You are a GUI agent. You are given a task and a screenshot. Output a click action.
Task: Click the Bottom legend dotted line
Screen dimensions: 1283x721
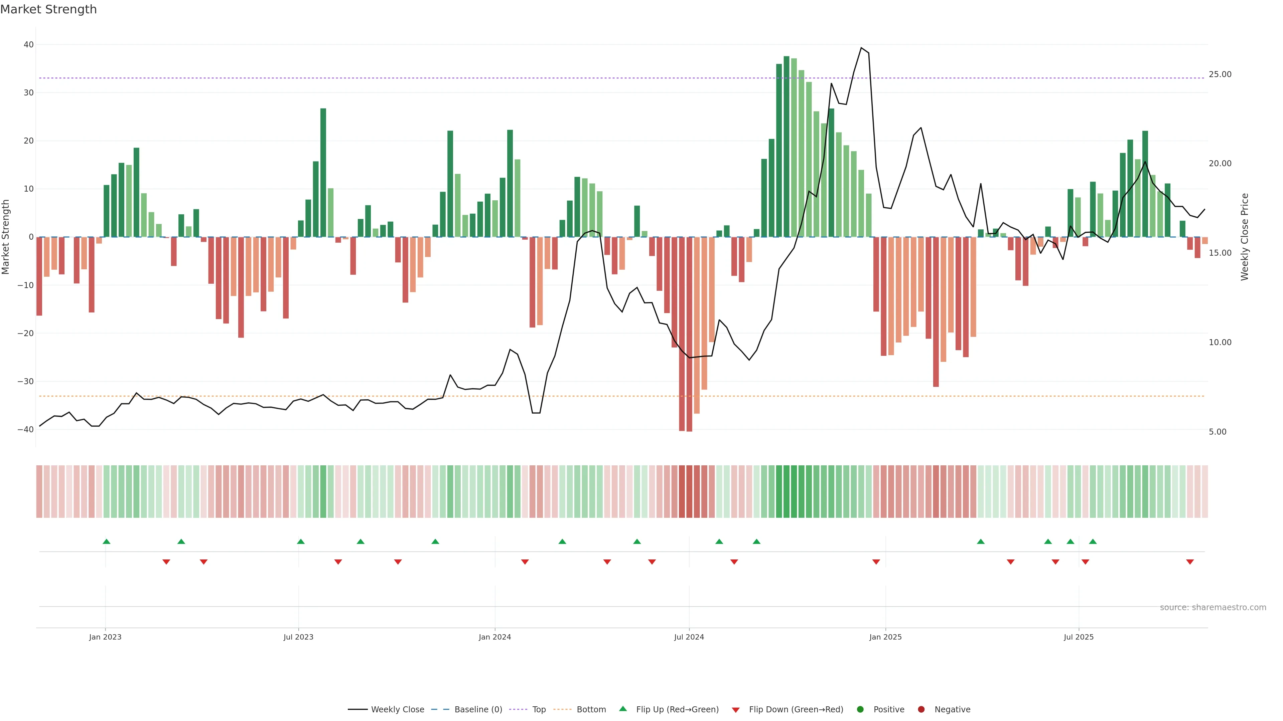pyautogui.click(x=562, y=710)
